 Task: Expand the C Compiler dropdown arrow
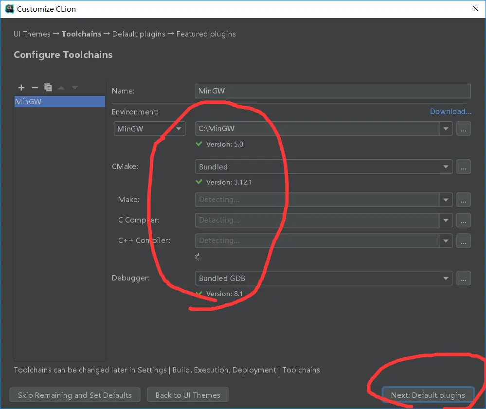(446, 220)
